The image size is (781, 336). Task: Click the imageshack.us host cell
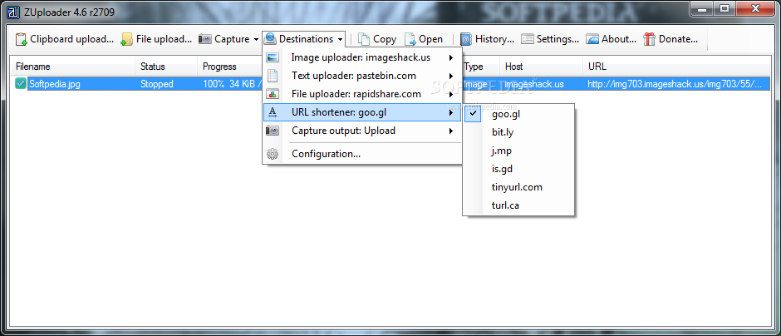click(x=534, y=84)
